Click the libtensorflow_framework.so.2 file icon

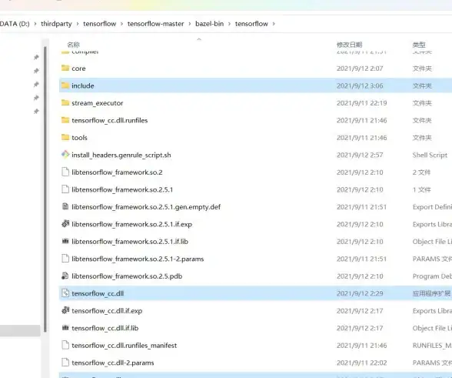[65, 172]
